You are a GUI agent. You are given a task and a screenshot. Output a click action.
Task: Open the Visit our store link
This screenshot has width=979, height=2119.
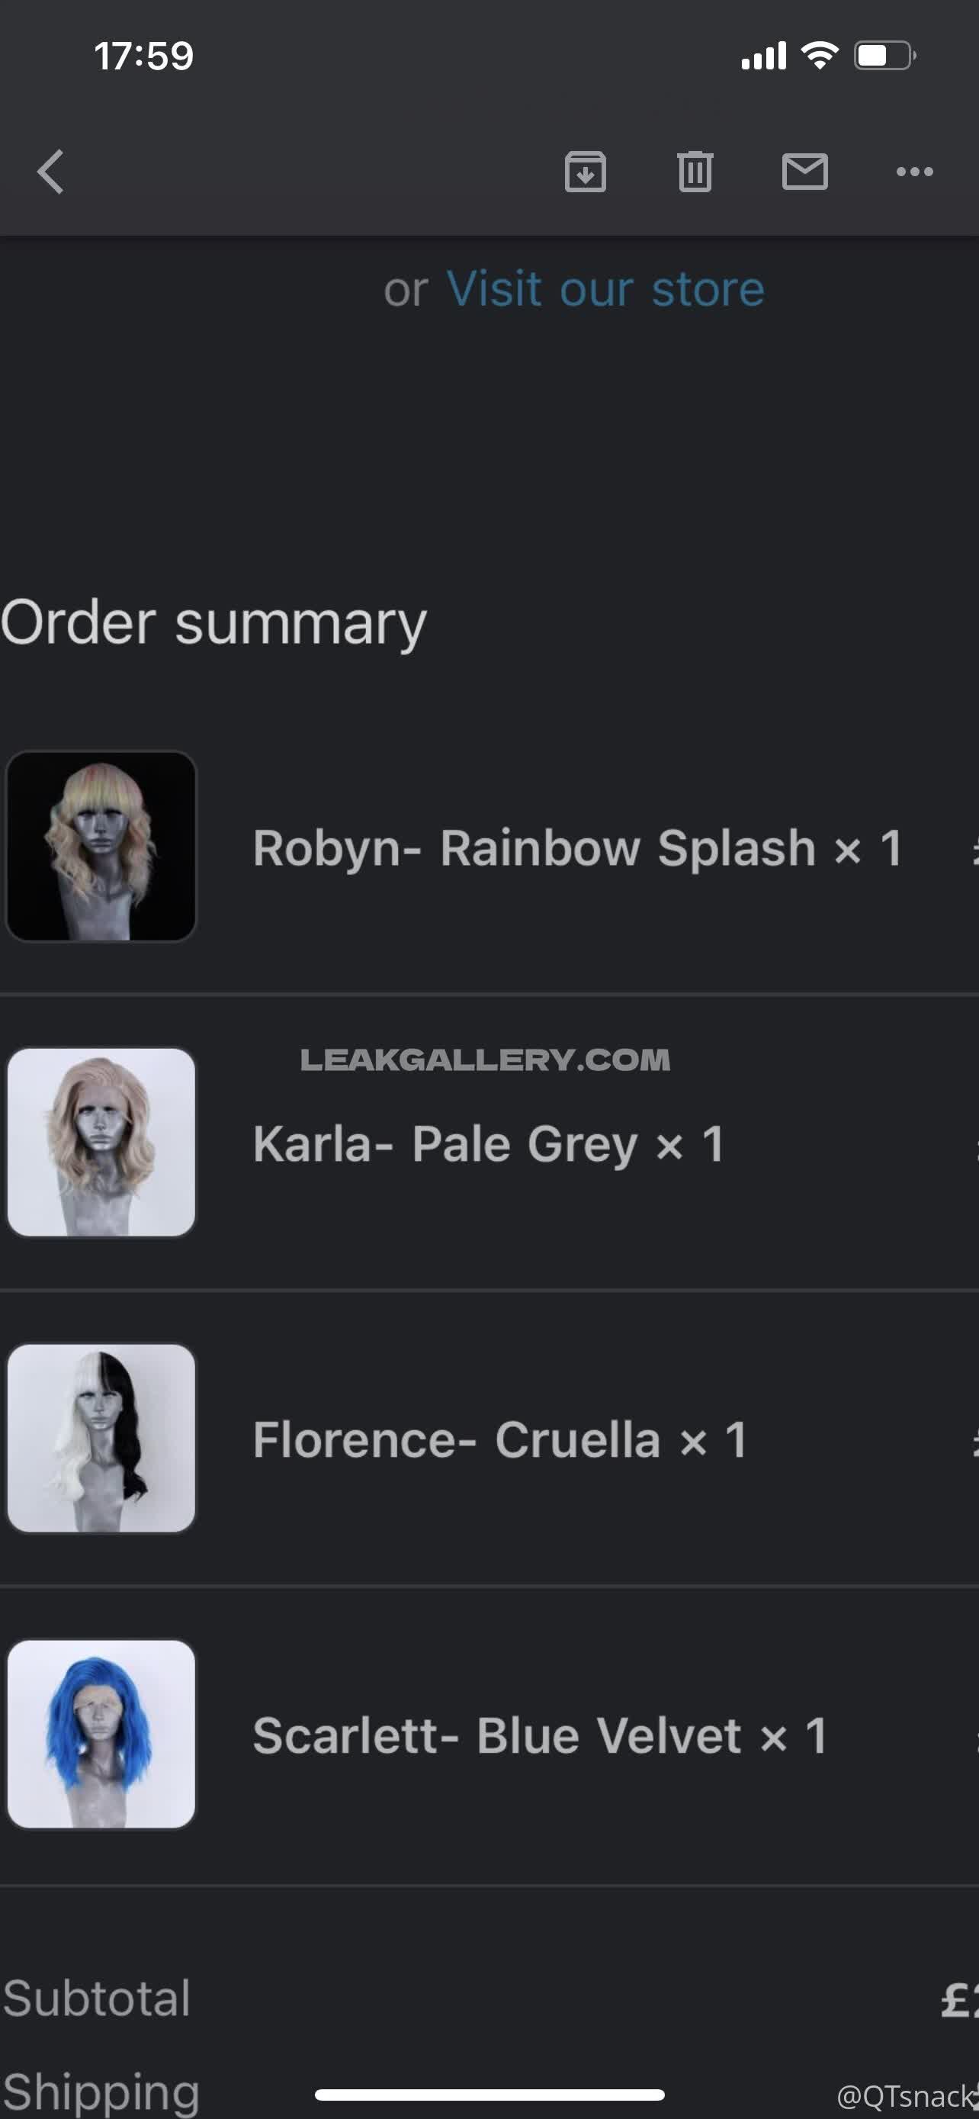pos(606,289)
